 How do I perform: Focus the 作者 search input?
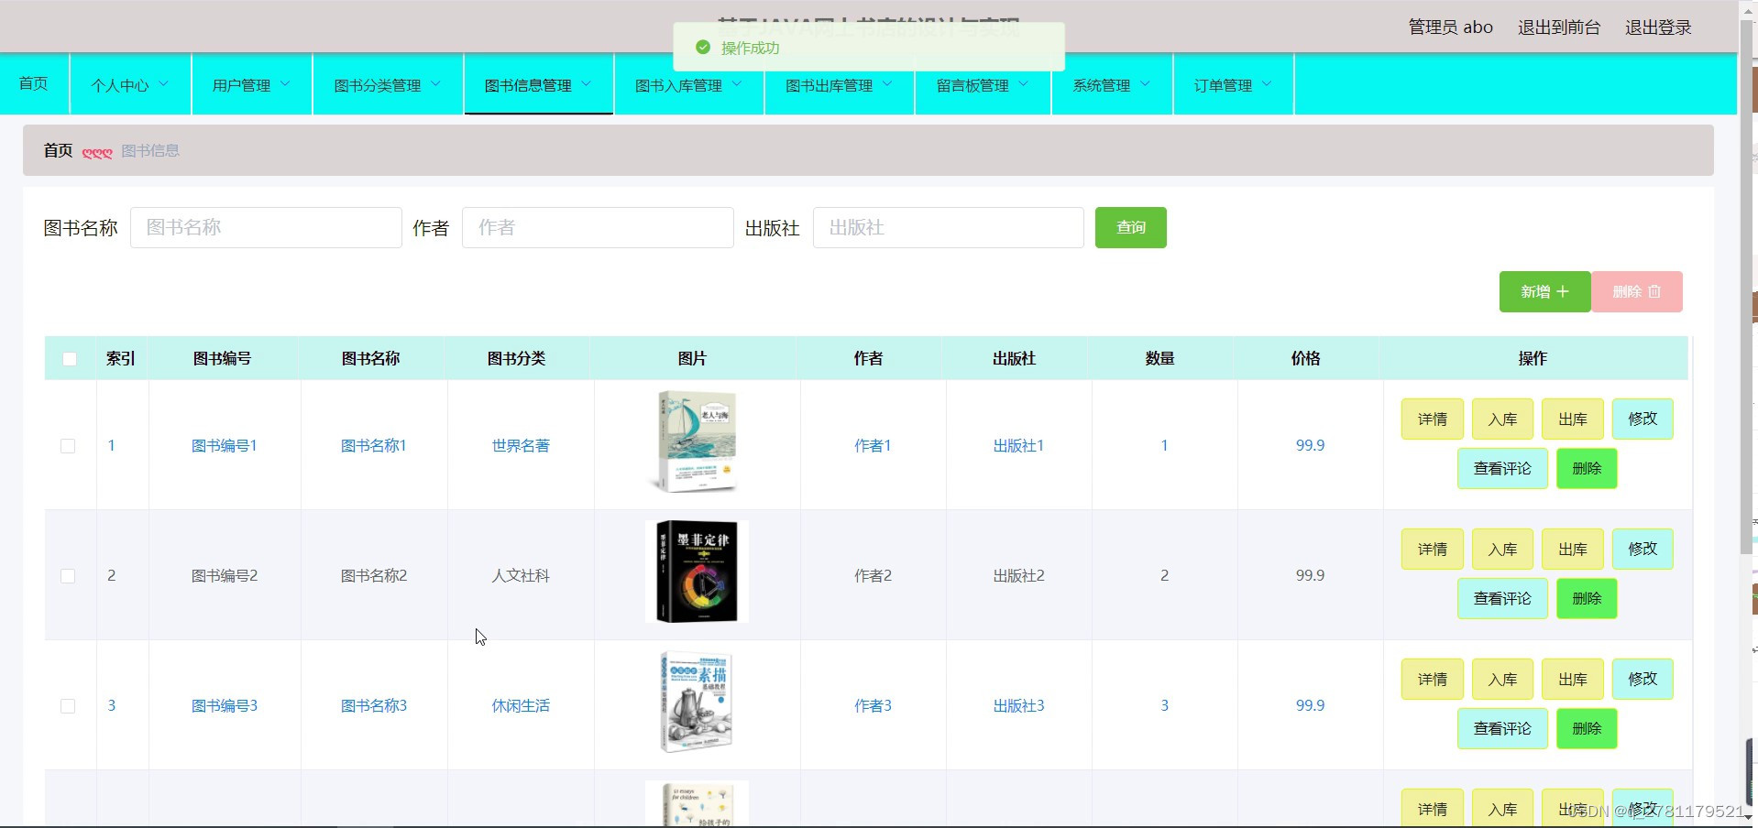(598, 227)
